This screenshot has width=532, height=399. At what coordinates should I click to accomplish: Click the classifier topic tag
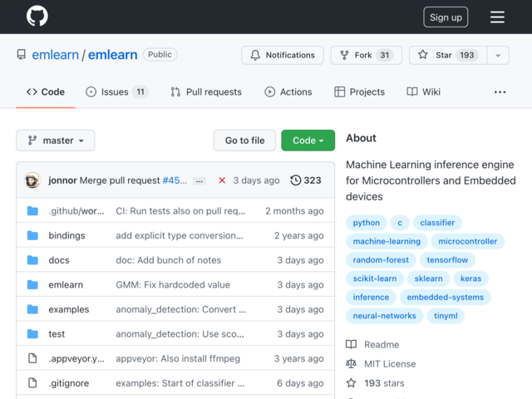[437, 223]
